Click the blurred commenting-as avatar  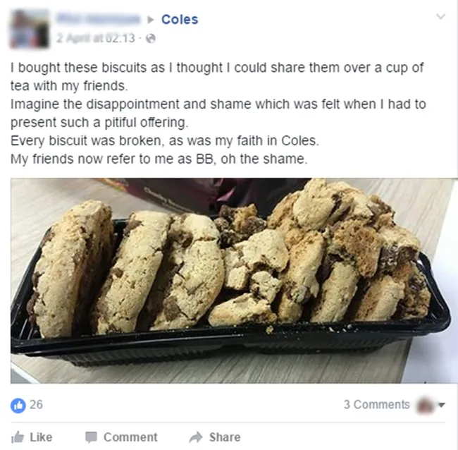[x=426, y=405]
